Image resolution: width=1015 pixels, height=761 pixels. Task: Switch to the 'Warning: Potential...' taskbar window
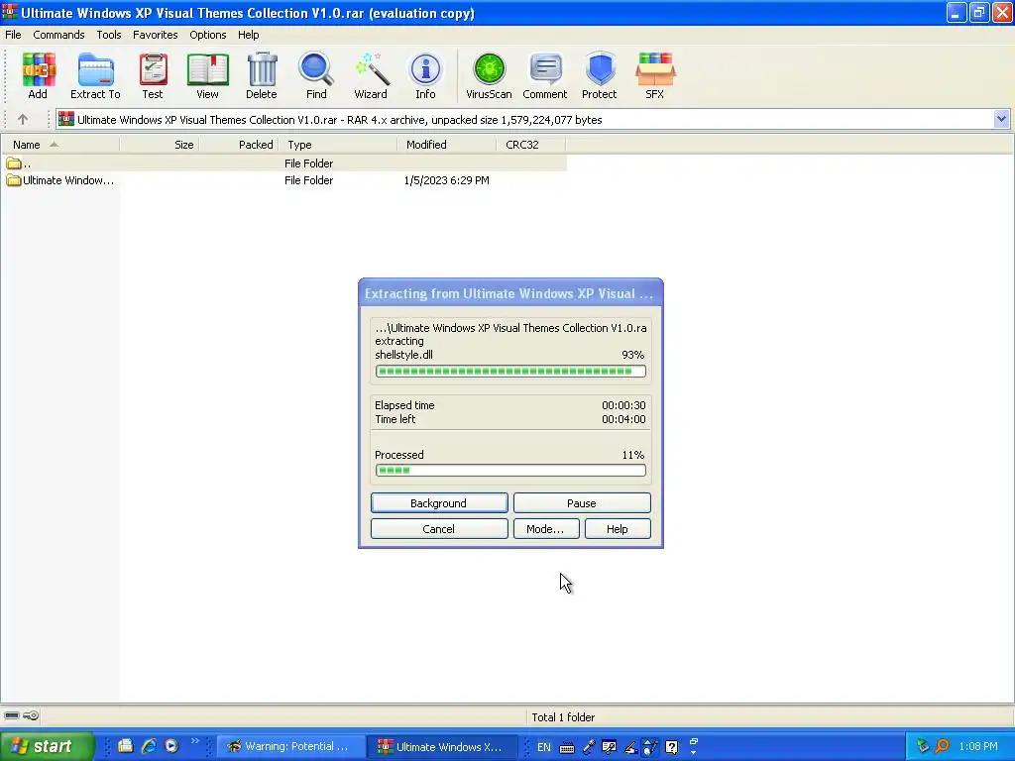(289, 746)
